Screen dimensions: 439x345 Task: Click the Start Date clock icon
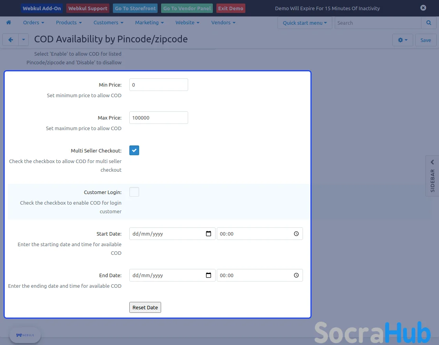pyautogui.click(x=296, y=234)
